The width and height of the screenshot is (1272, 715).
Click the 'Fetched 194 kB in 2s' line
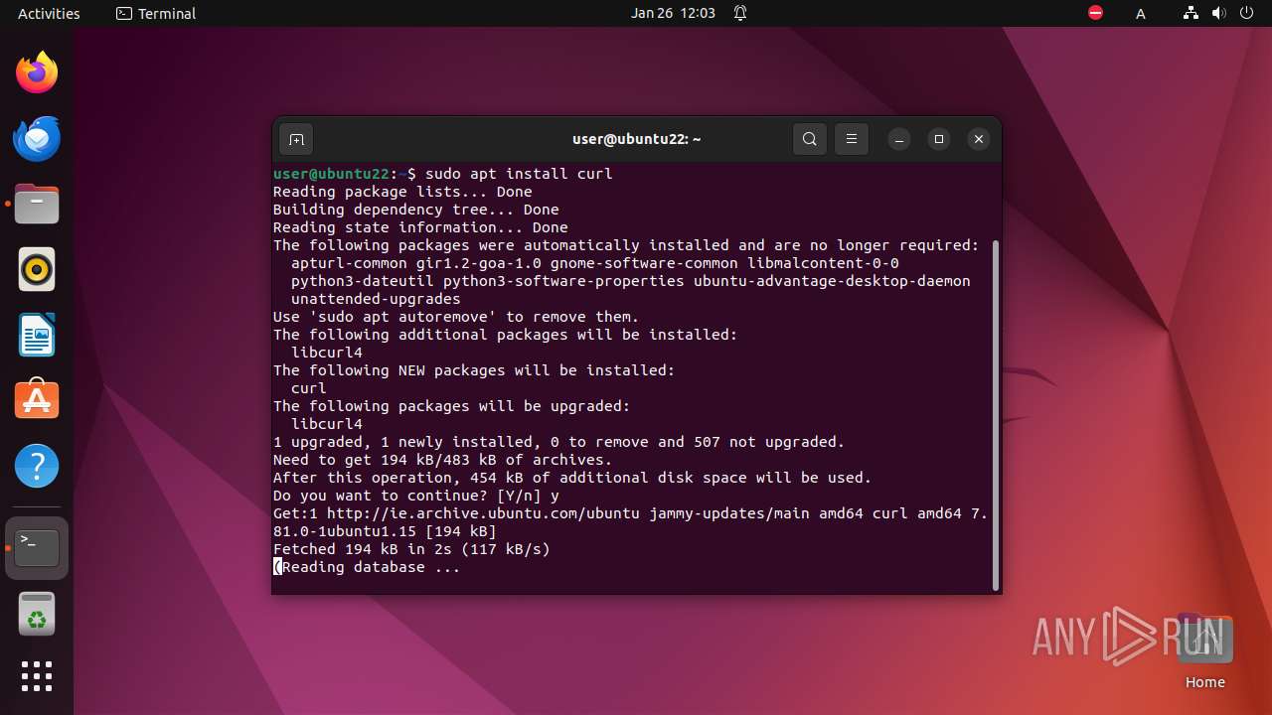411,549
